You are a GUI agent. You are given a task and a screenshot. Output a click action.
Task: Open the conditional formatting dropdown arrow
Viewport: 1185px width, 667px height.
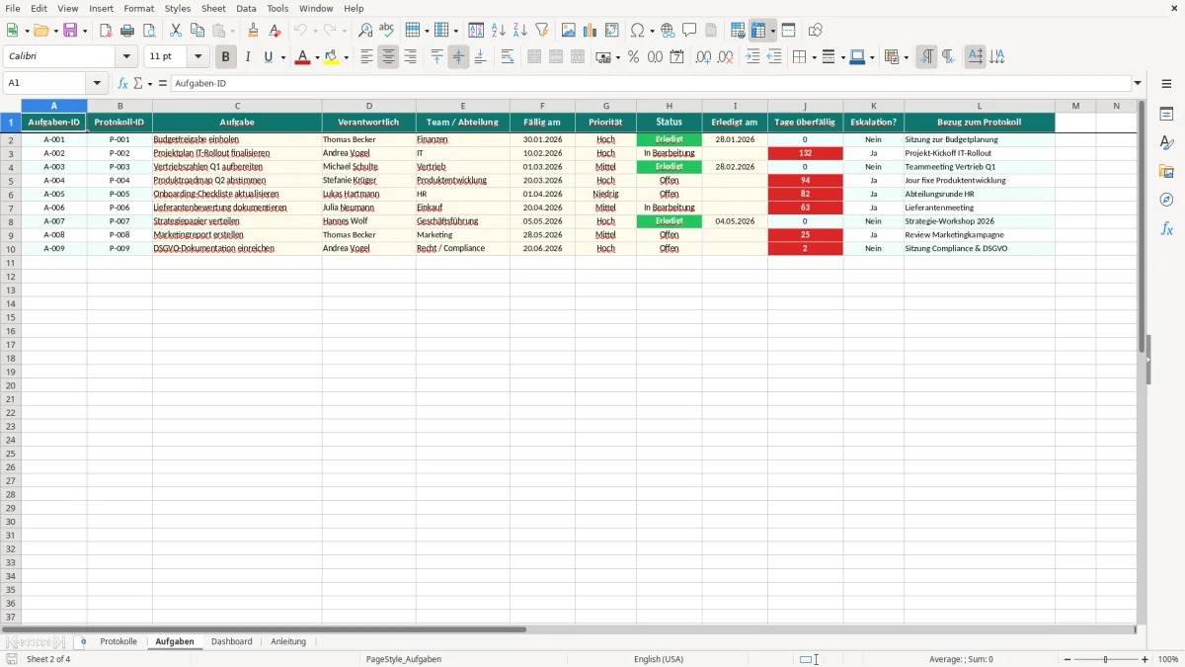tap(906, 57)
